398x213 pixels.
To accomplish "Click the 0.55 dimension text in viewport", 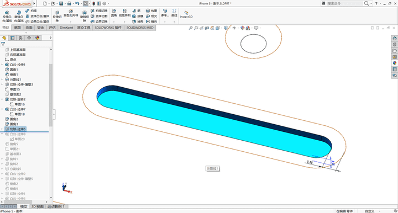I will point(310,162).
